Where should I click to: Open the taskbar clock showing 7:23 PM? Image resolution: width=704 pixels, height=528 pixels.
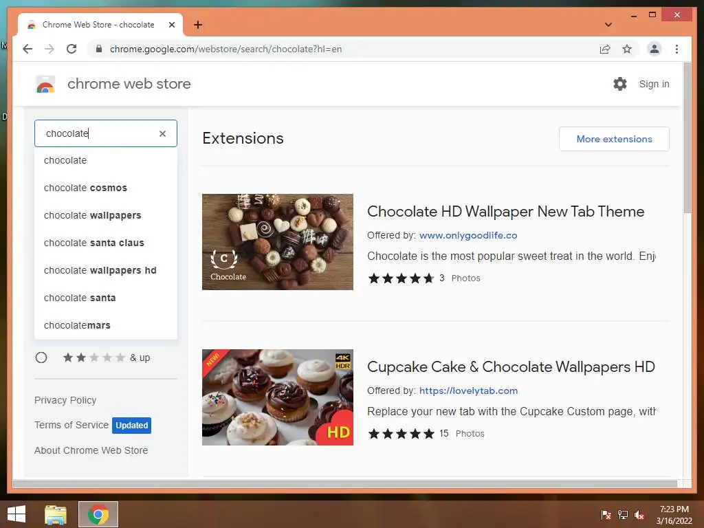click(x=674, y=514)
